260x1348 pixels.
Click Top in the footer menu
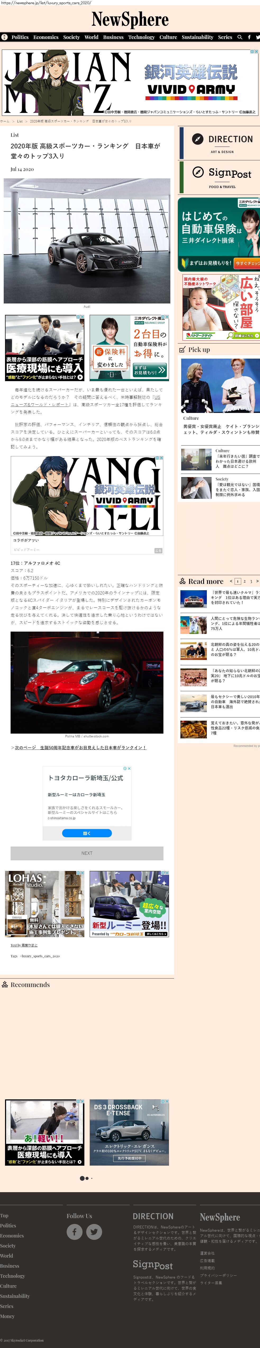pos(4,1215)
